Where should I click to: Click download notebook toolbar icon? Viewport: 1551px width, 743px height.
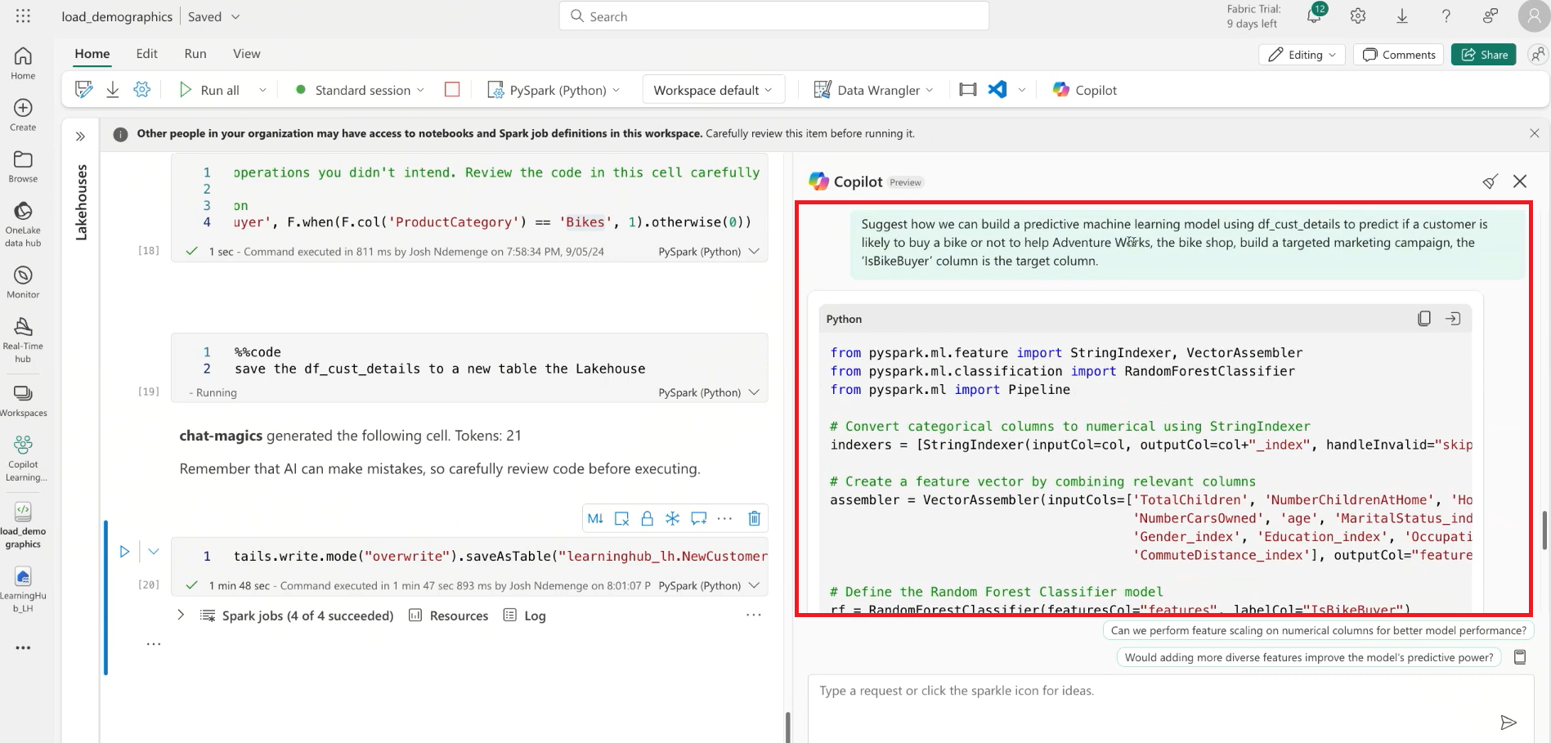point(113,90)
